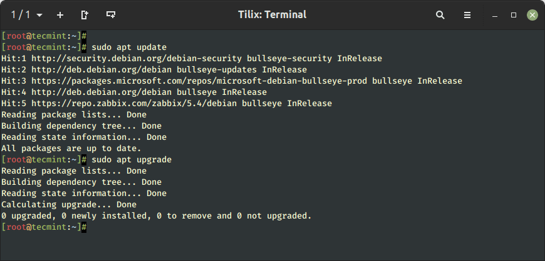Viewport: 545px width, 261px height.
Task: Open the deb.debian.org URL on Hit:2 line
Action: point(101,70)
